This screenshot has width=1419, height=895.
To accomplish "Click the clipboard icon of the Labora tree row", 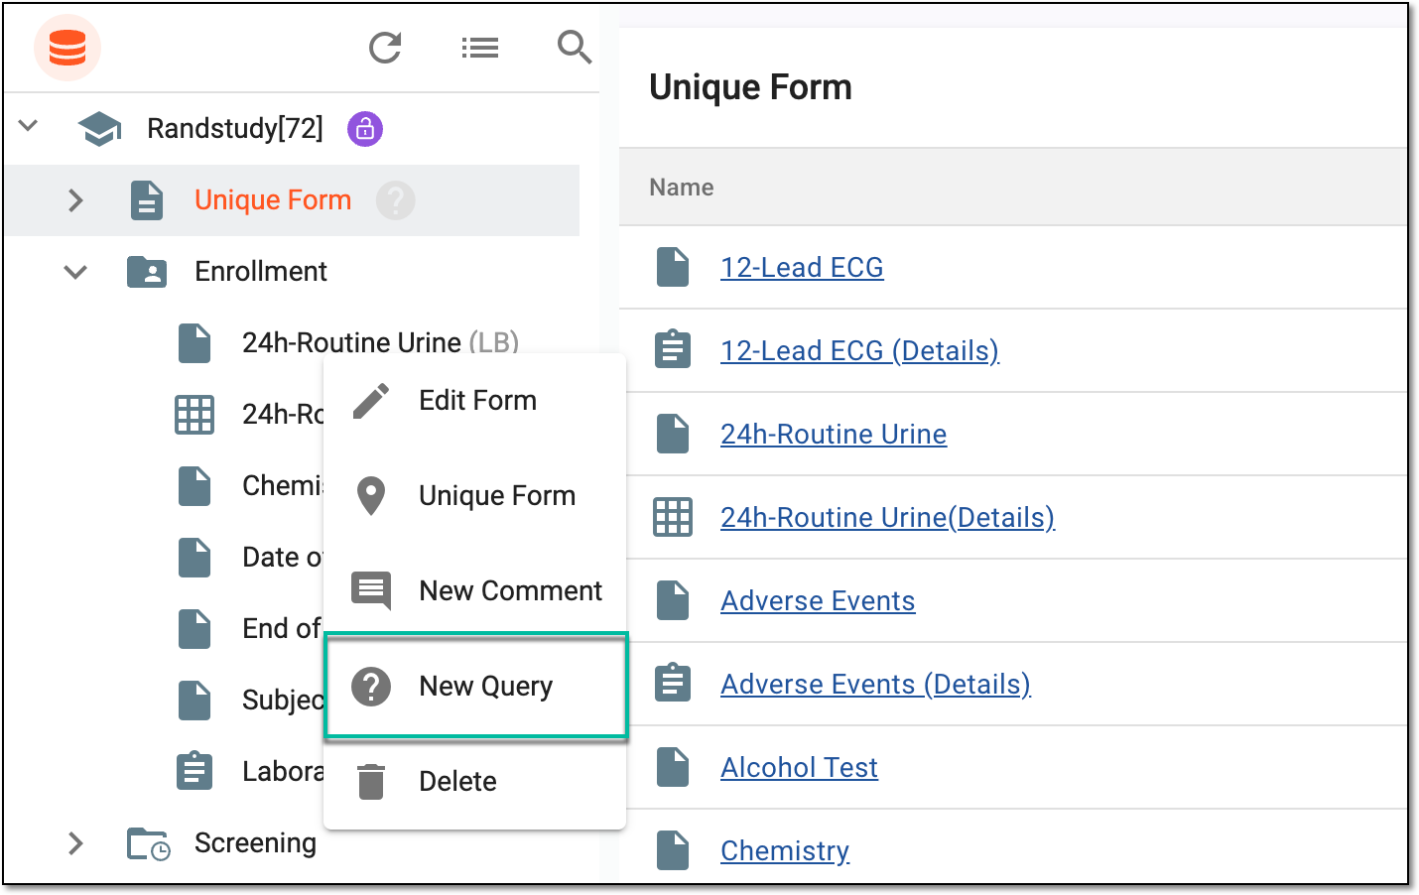I will pyautogui.click(x=194, y=771).
